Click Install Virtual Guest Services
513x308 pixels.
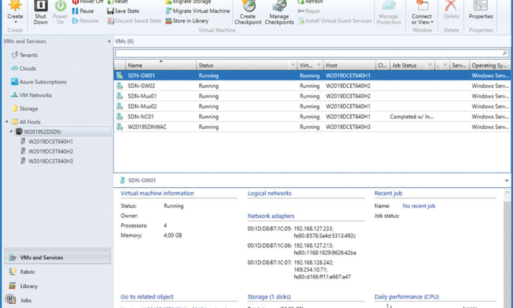335,21
